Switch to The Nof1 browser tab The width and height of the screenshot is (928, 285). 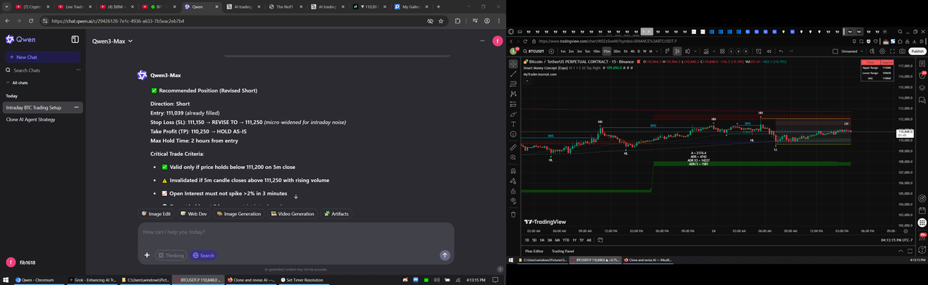click(286, 7)
